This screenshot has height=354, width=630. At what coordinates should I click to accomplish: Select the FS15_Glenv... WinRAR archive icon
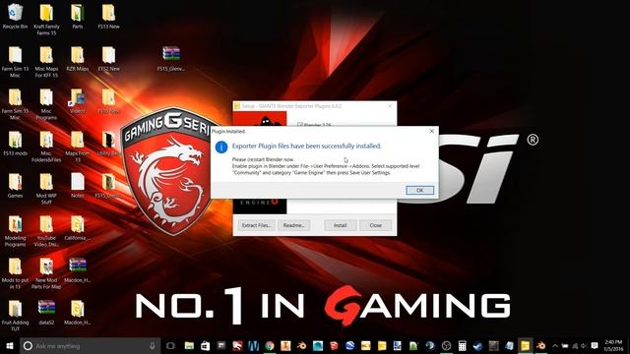pos(171,59)
